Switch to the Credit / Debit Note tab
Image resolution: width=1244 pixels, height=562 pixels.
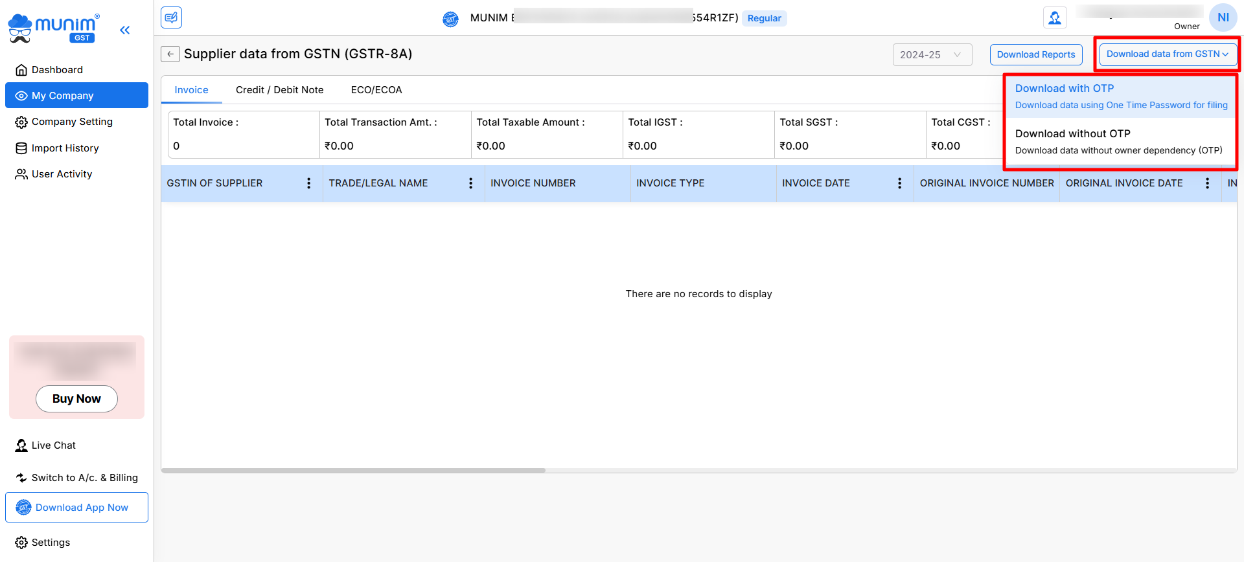[279, 90]
